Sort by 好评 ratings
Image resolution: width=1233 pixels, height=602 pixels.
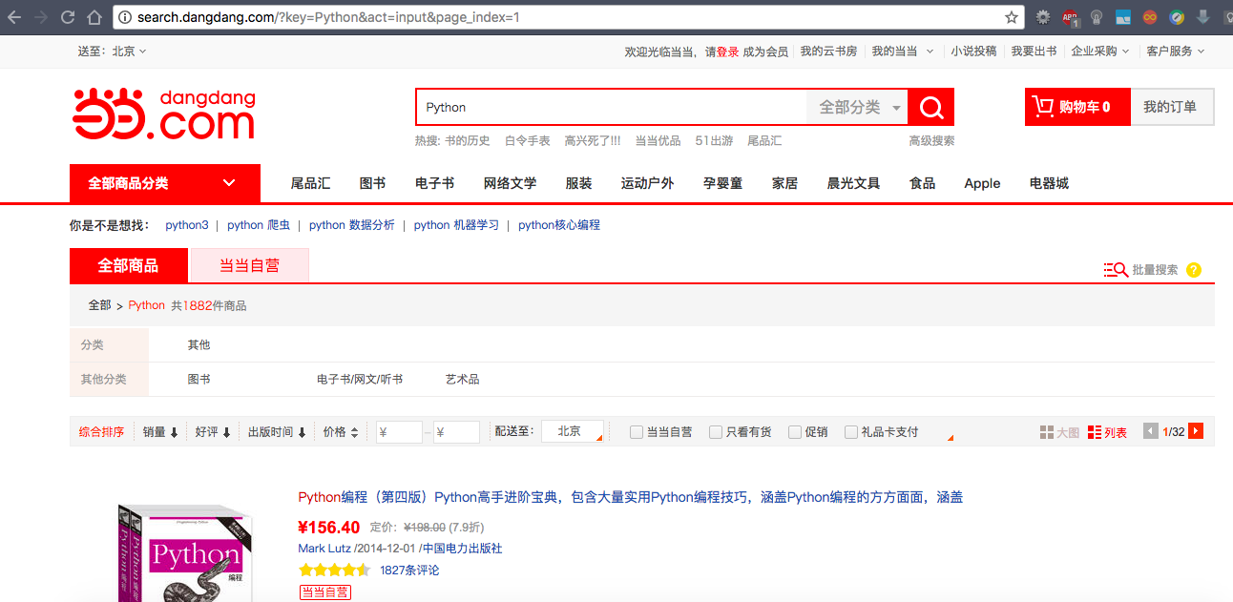point(213,432)
